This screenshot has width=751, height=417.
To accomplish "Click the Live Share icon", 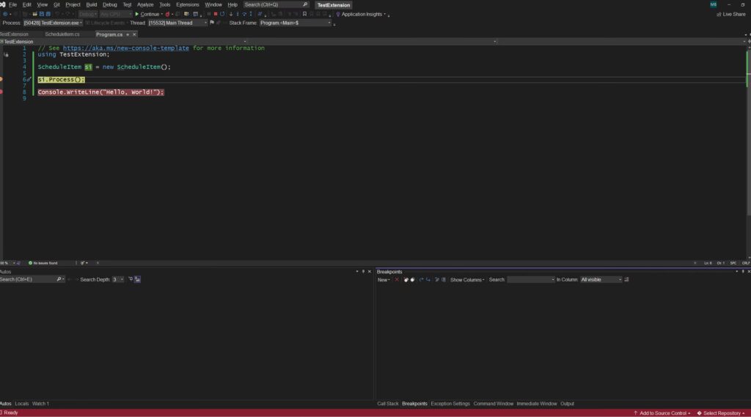I will click(x=719, y=14).
